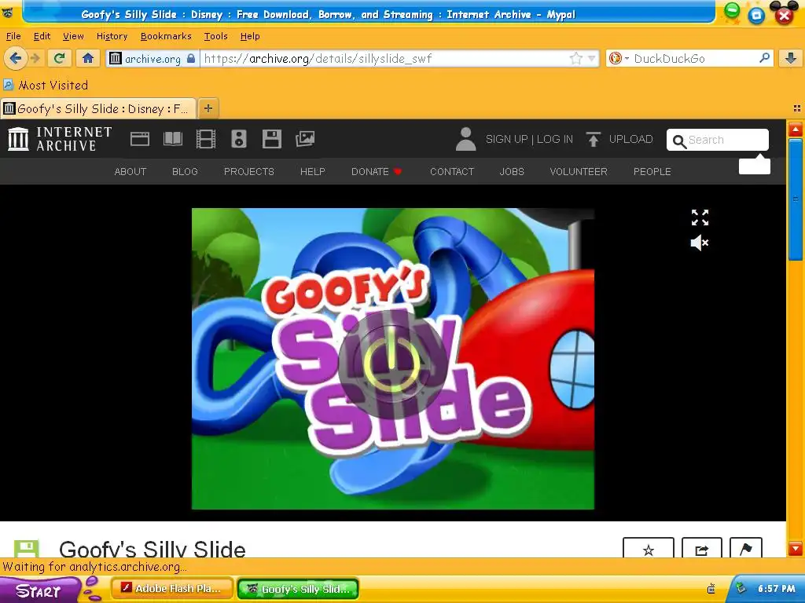
Task: Go back with the browser back arrow
Action: [16, 58]
